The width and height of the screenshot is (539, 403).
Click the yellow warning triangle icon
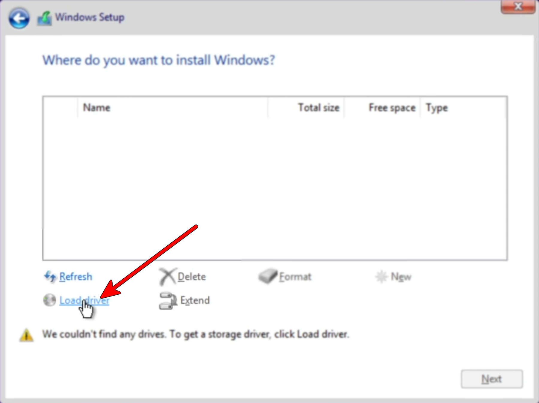[x=26, y=334]
